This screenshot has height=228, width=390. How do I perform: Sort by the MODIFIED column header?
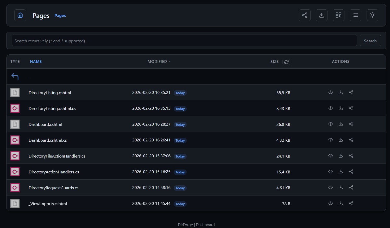click(x=159, y=62)
